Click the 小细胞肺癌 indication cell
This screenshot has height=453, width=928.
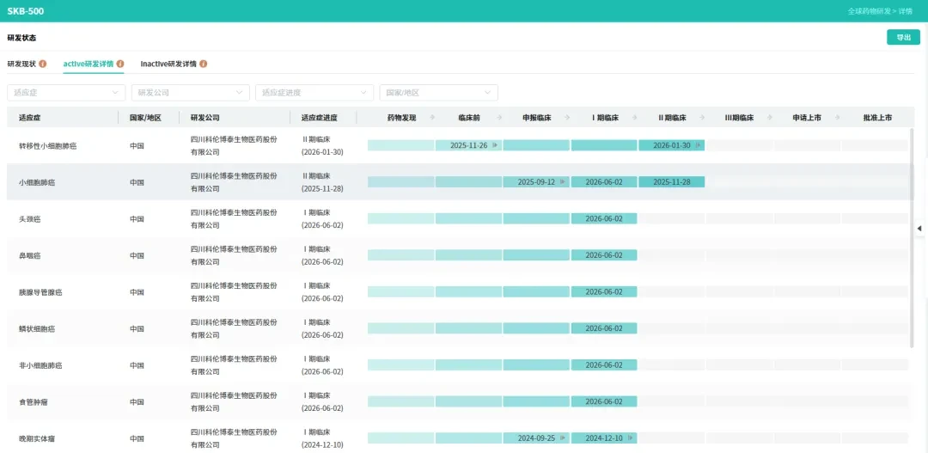(x=37, y=182)
